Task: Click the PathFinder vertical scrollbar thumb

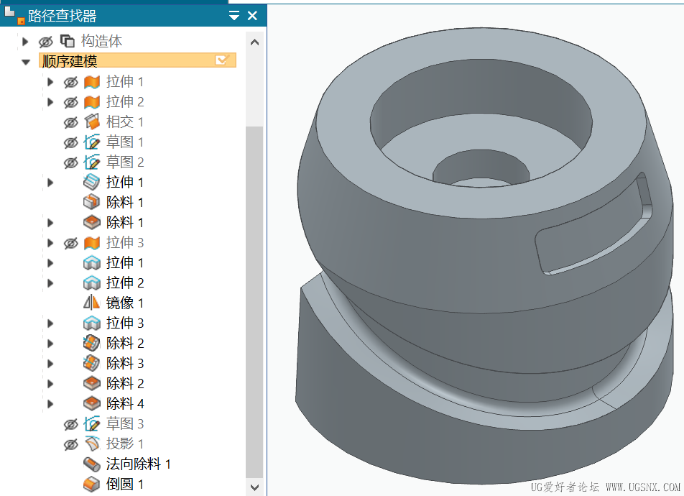Action: [254, 302]
